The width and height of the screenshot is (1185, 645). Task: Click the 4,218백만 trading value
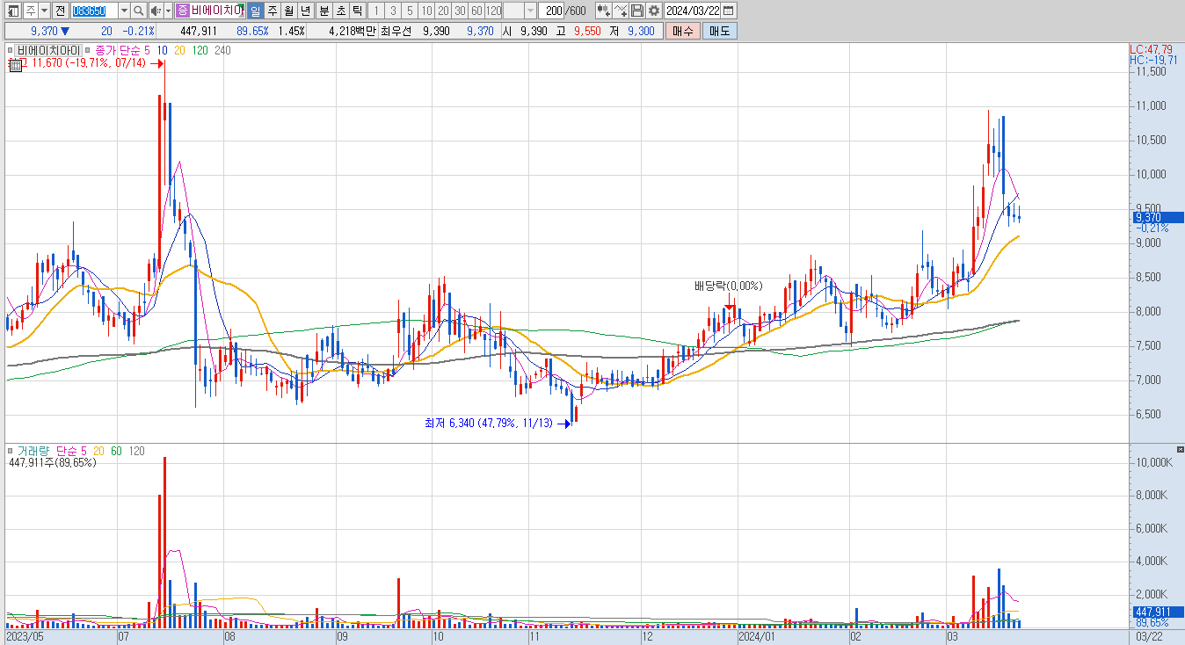tap(353, 31)
